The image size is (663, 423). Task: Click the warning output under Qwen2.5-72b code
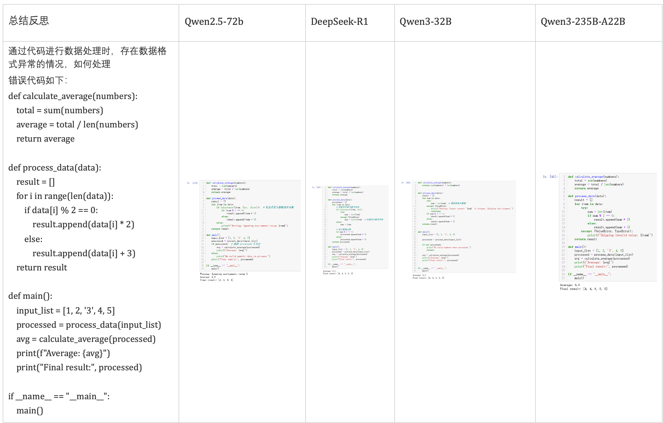224,274
